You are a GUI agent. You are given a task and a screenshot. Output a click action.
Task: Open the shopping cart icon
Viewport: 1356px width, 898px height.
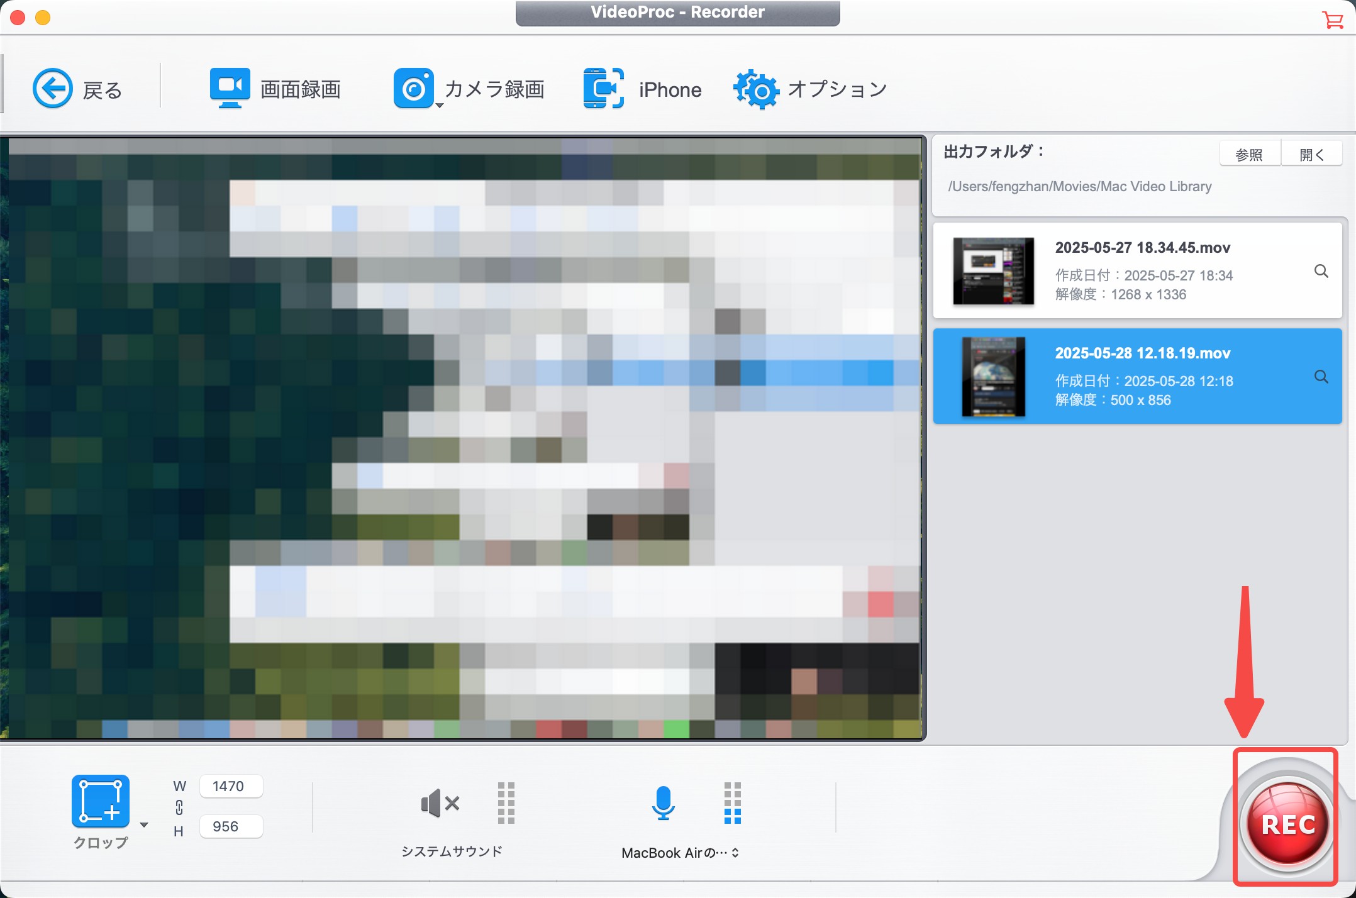click(x=1332, y=20)
